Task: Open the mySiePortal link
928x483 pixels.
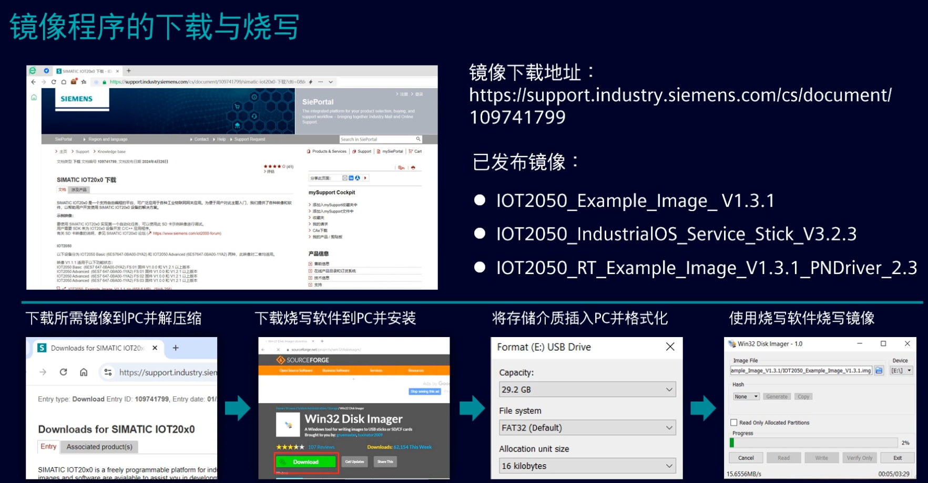Action: tap(392, 151)
